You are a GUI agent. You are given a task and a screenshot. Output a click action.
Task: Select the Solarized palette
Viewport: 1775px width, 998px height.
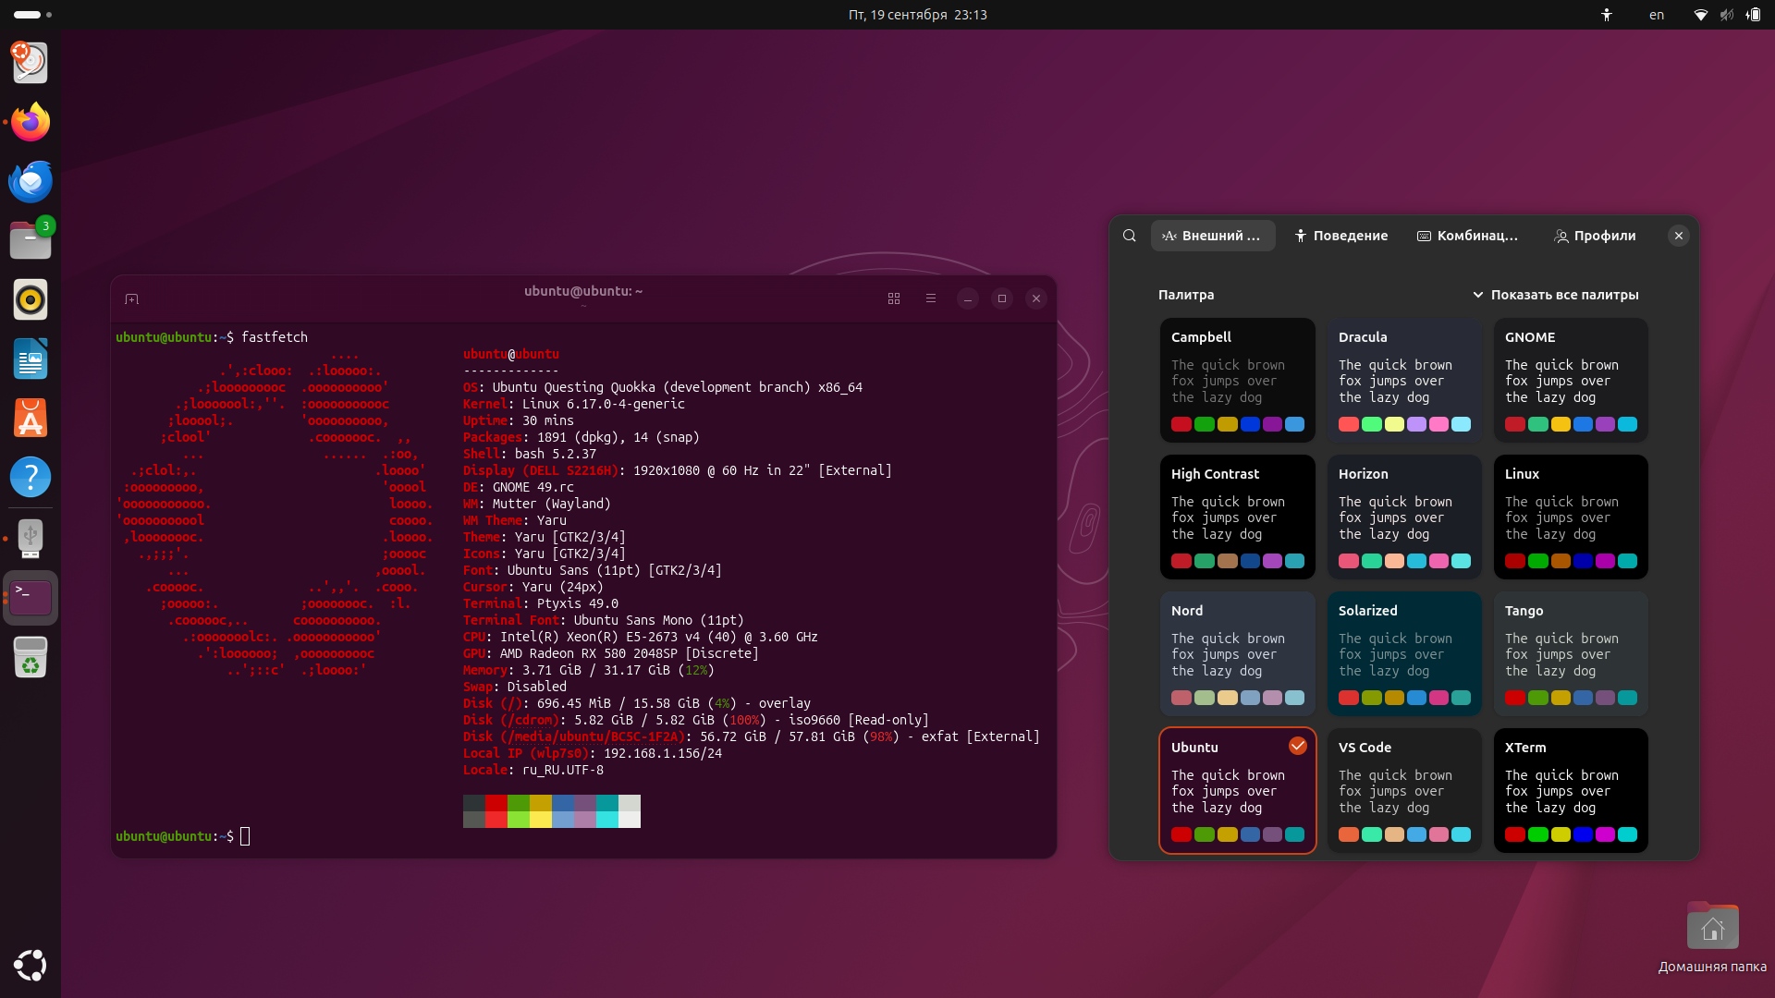1404,653
